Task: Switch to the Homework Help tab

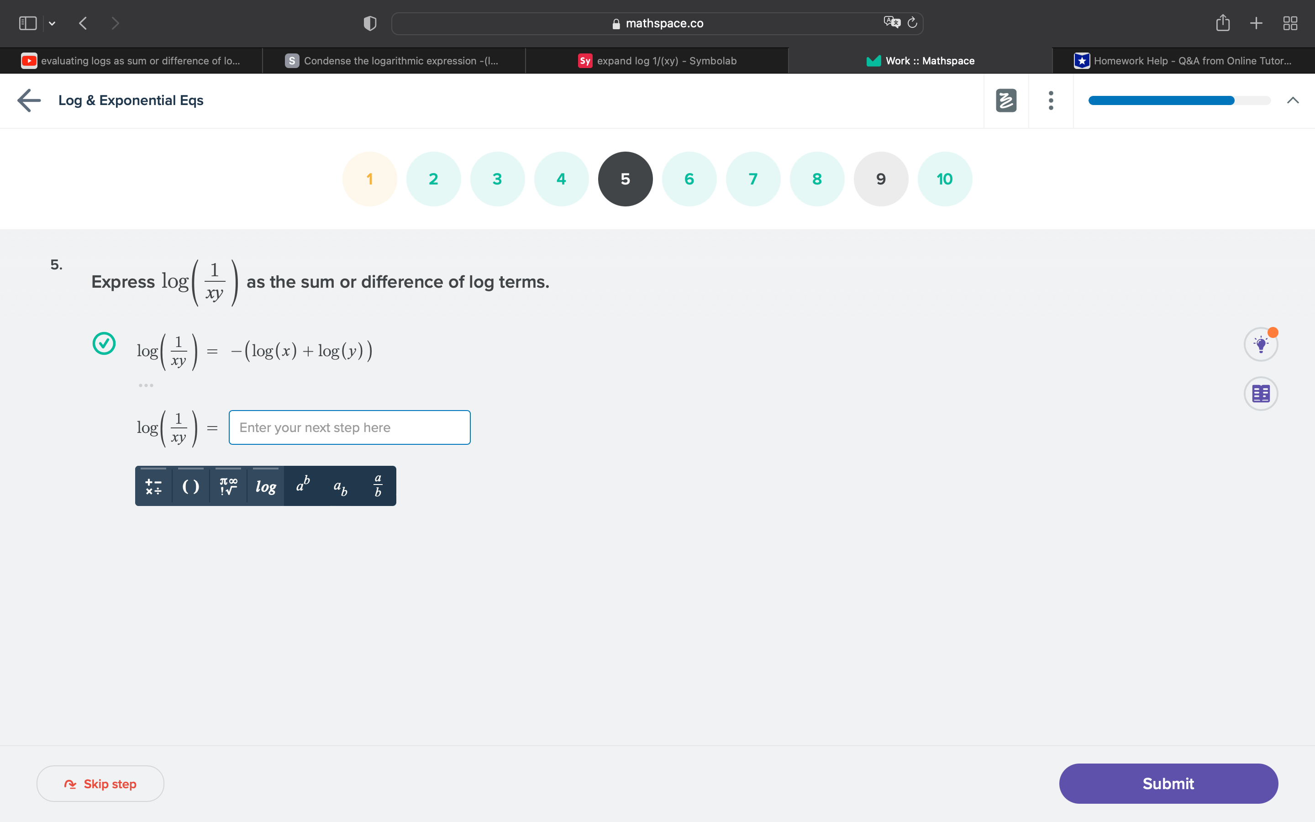Action: (1183, 61)
